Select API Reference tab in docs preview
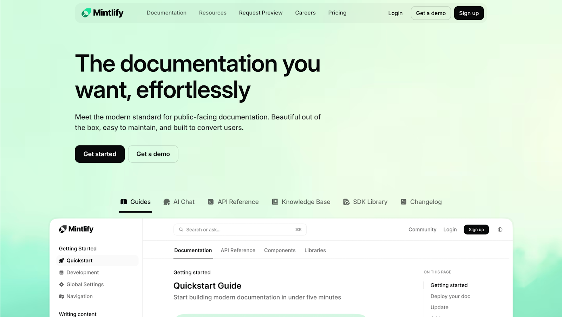 coord(238,250)
